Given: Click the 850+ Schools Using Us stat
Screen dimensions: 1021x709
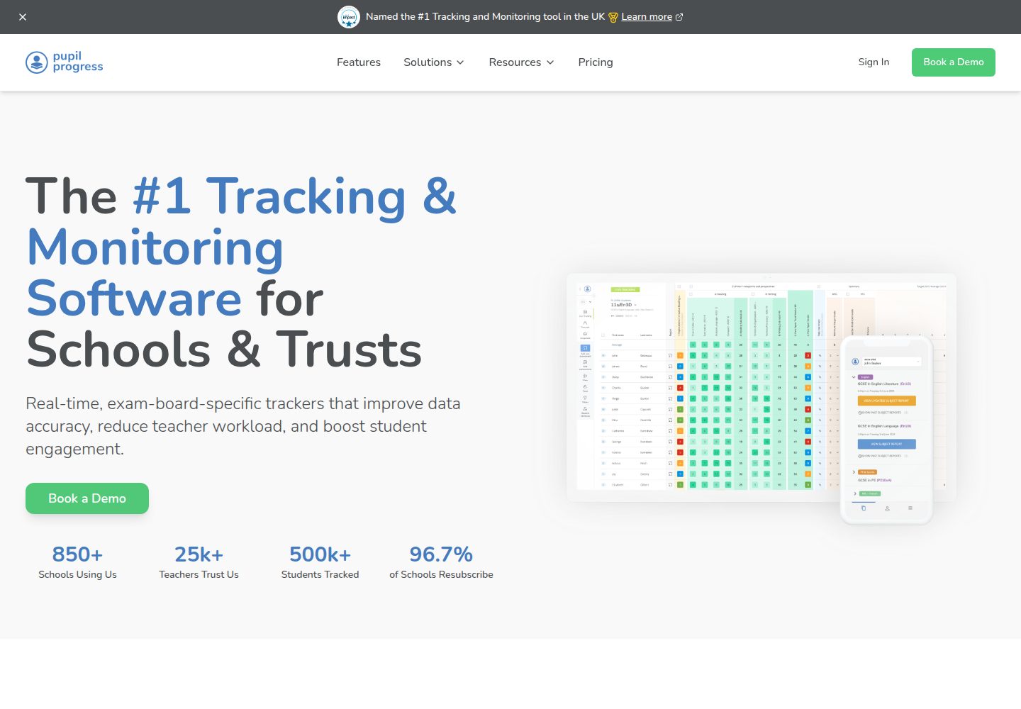Looking at the screenshot, I should [77, 562].
